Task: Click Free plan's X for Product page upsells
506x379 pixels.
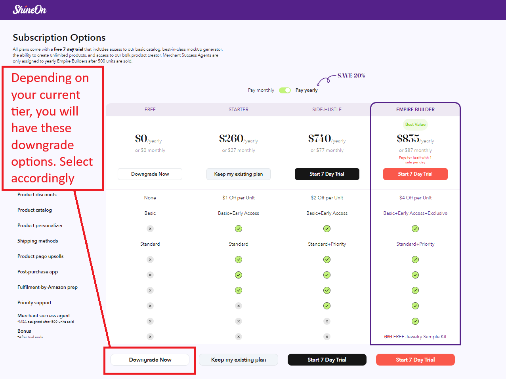Action: click(150, 260)
